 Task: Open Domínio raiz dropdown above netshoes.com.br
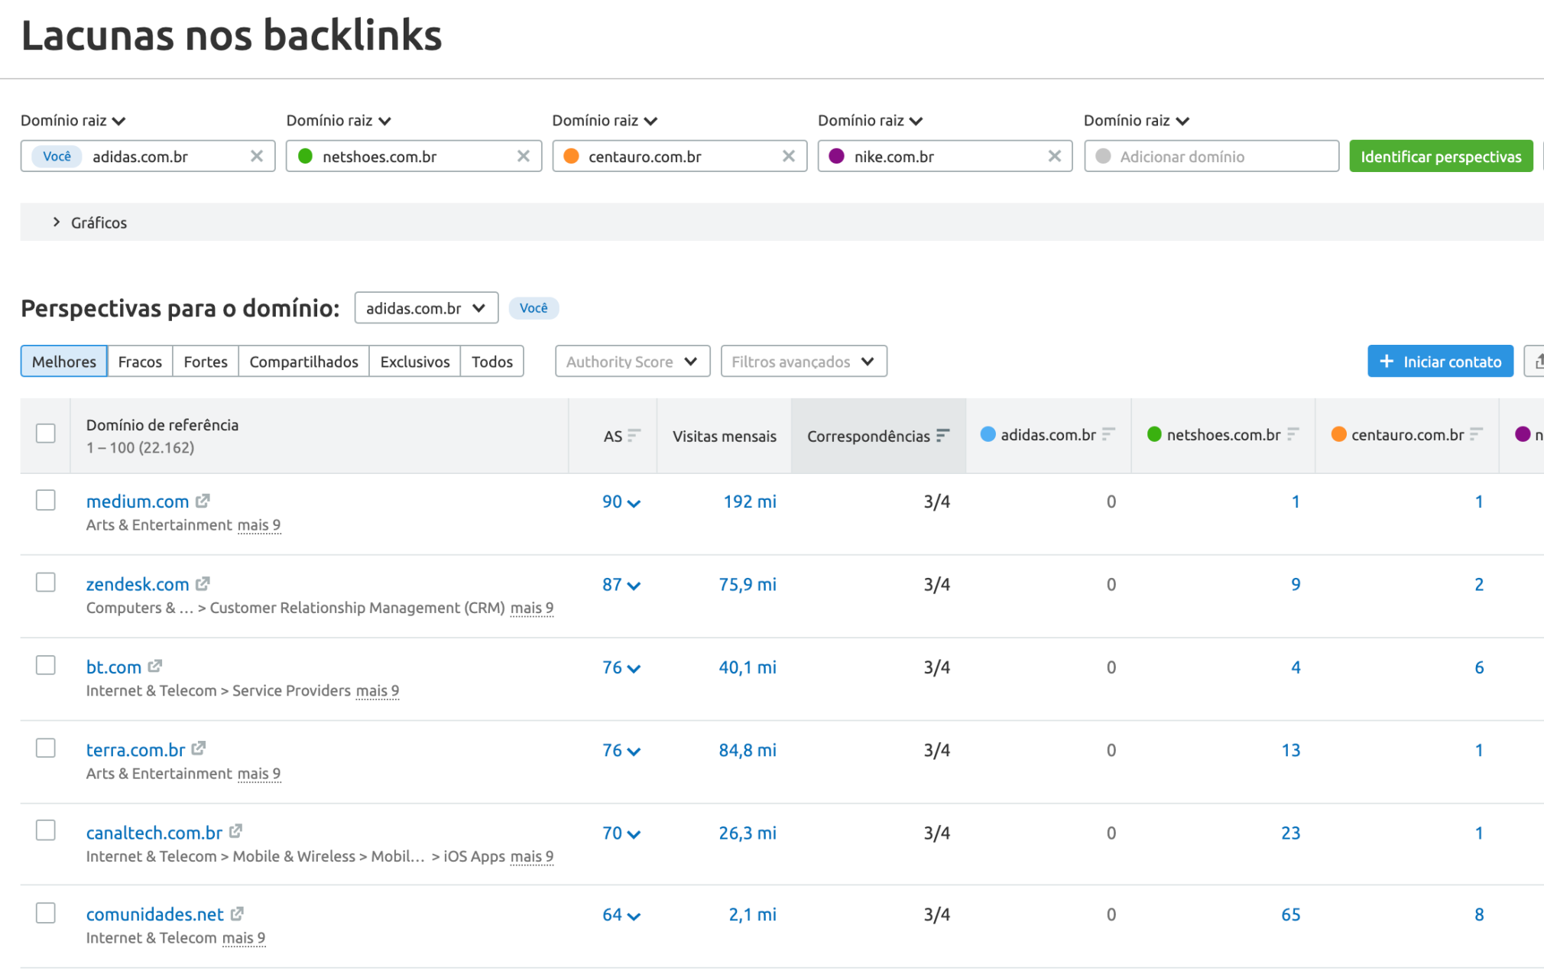(x=339, y=121)
